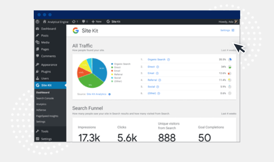
Task: Click the Organic Search legend entry
Action: click(x=121, y=64)
